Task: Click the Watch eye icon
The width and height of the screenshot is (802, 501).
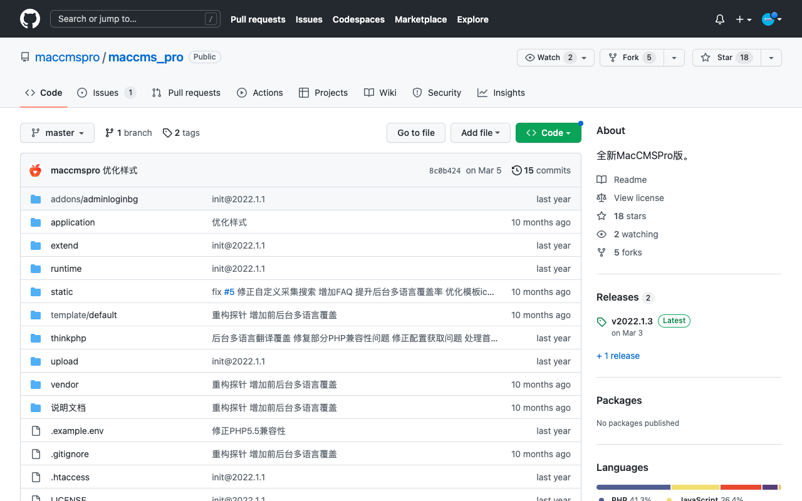Action: pos(529,57)
